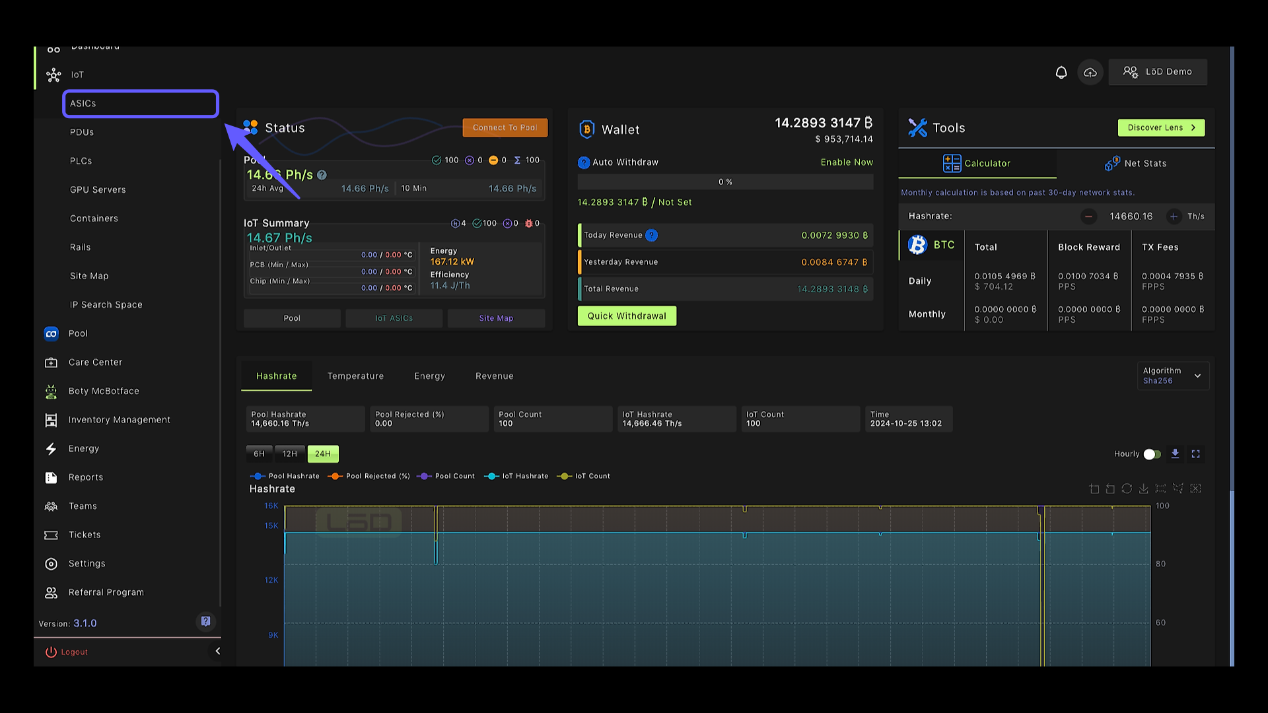The image size is (1268, 713).
Task: Open PLCs in the sidebar
Action: tap(81, 161)
